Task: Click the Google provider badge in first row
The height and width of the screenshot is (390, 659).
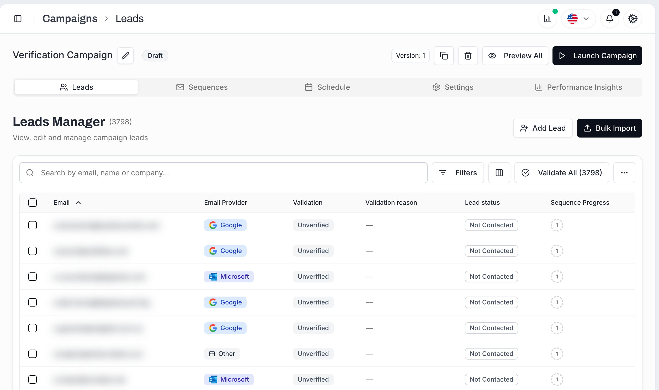Action: (x=225, y=225)
